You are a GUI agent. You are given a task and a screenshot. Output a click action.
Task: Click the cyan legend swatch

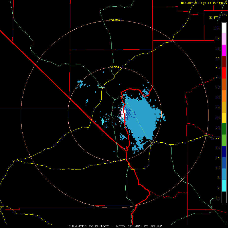224,186
